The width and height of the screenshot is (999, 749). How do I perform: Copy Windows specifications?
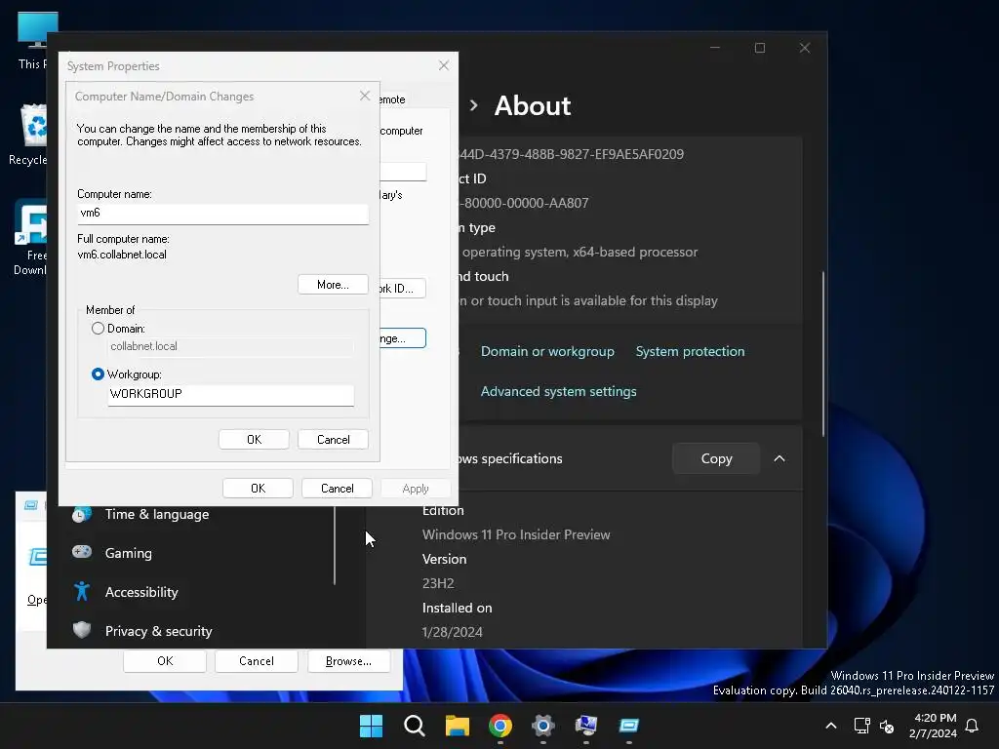(716, 458)
